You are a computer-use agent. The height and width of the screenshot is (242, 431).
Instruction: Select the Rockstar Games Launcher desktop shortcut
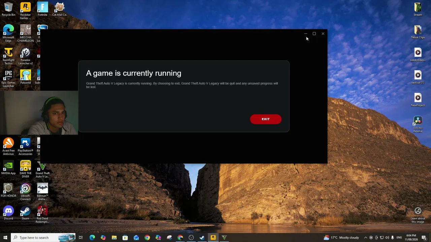click(x=25, y=11)
